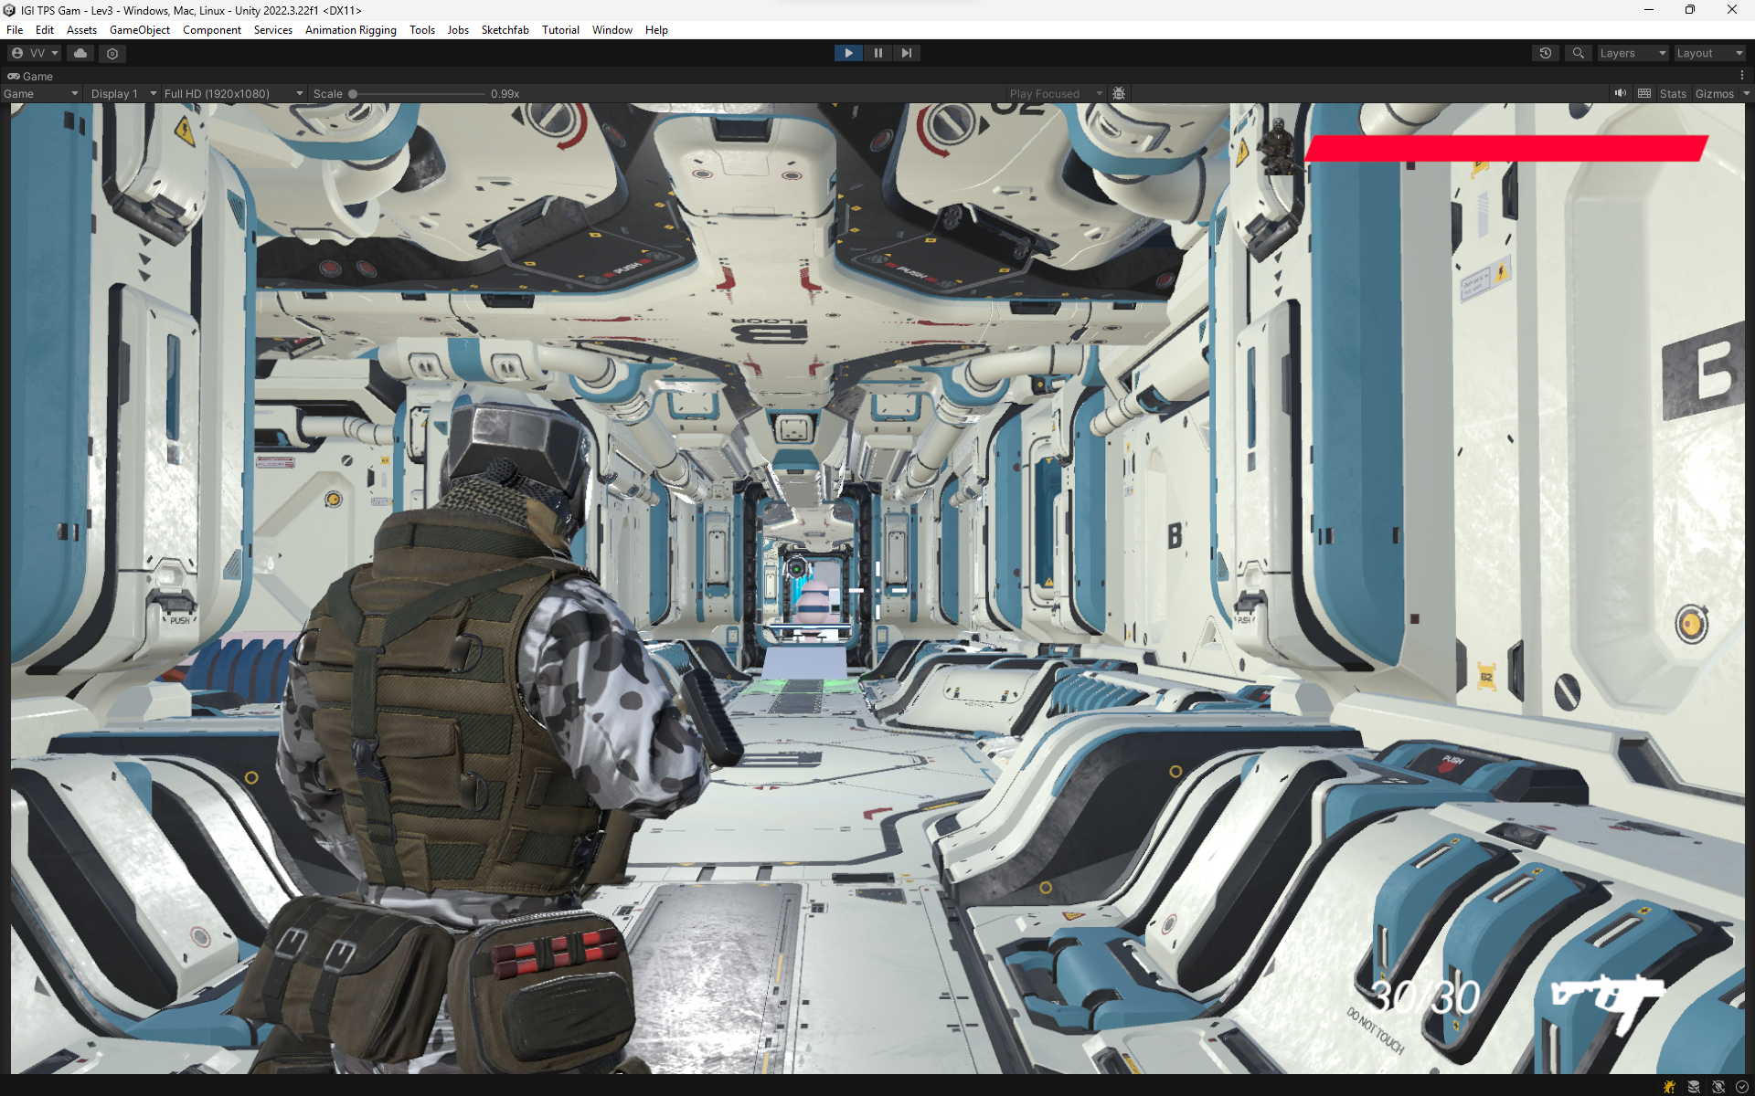Open the Layout dropdown
This screenshot has height=1096, width=1755.
pos(1709,53)
